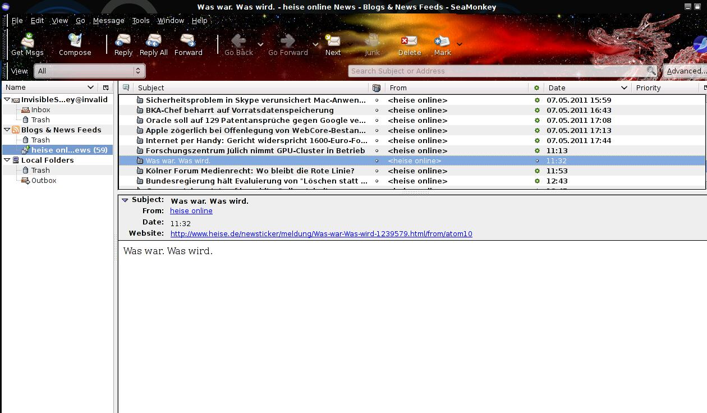Click the Go Forward arrow icon

[288, 40]
